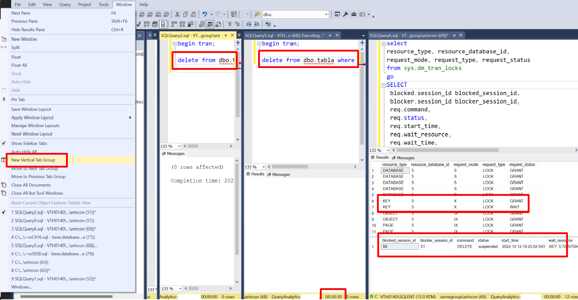Open Messages tab in SQLQuery6 results
Viewport: 578px width, 300px height.
(403, 158)
